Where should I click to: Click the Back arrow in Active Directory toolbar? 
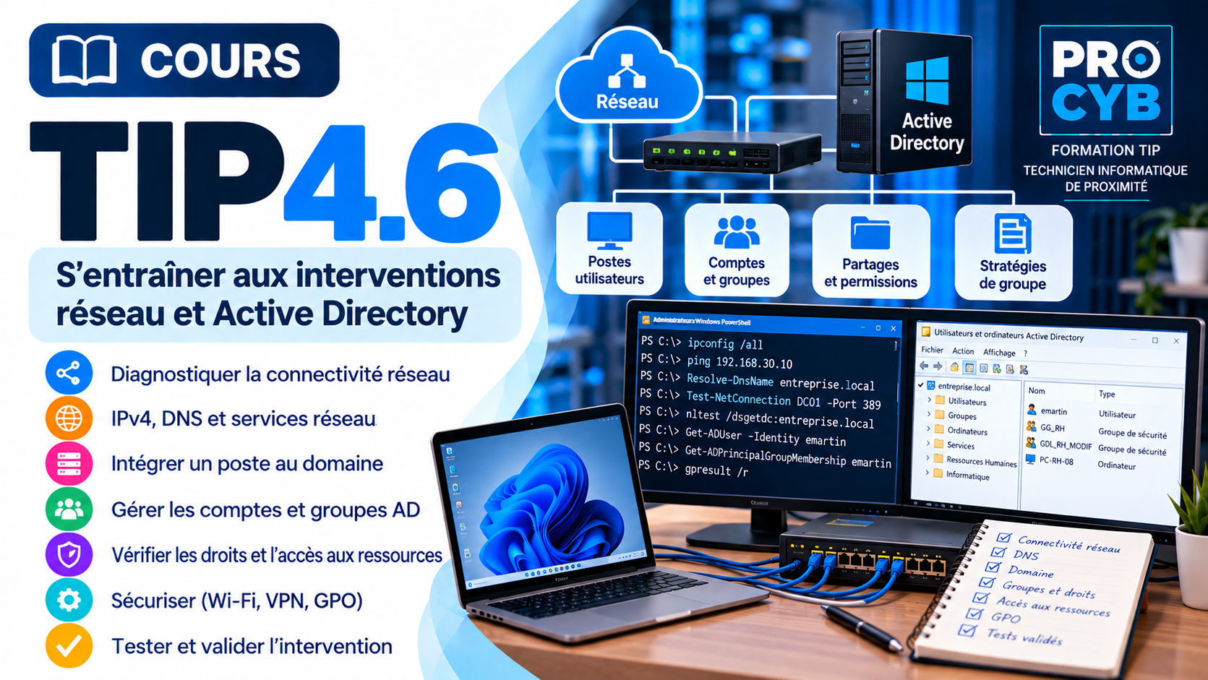[x=924, y=366]
